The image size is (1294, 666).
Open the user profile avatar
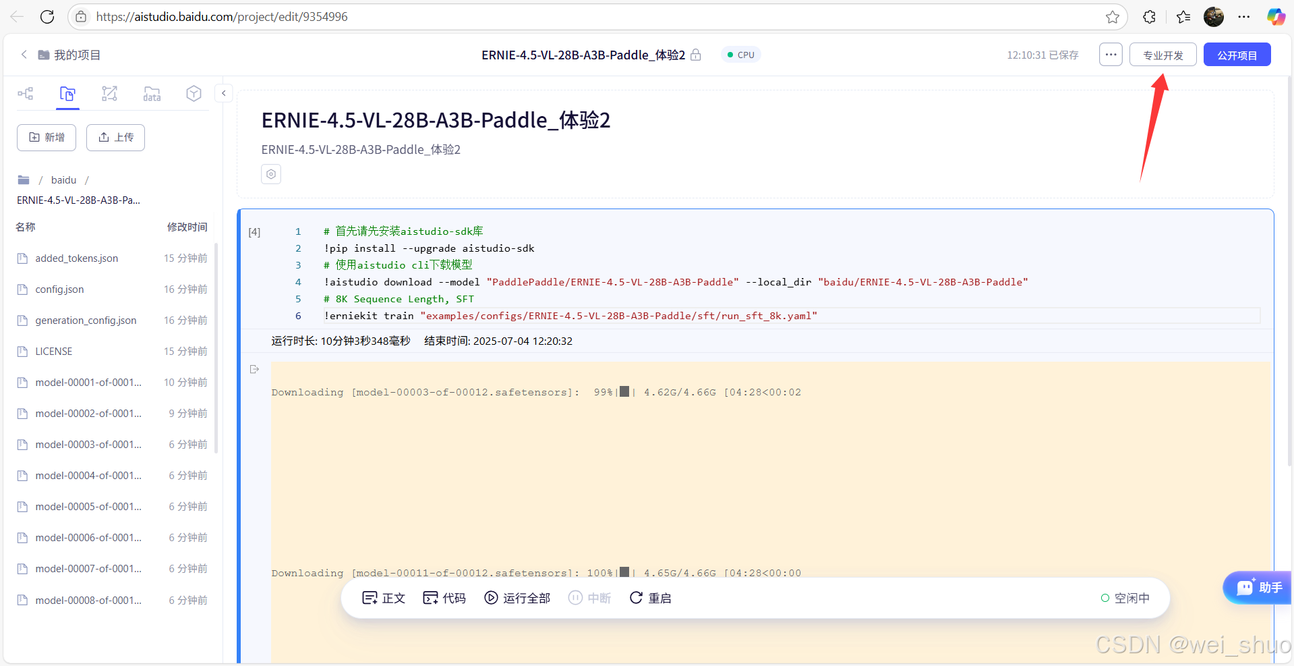click(x=1214, y=17)
